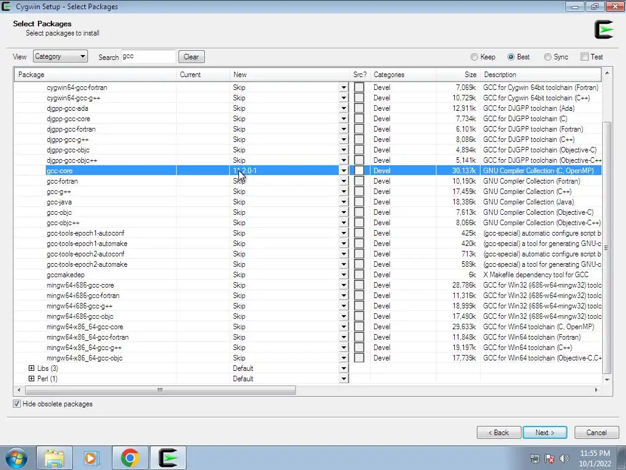Sort by the Package column header
The image size is (626, 470).
point(95,75)
